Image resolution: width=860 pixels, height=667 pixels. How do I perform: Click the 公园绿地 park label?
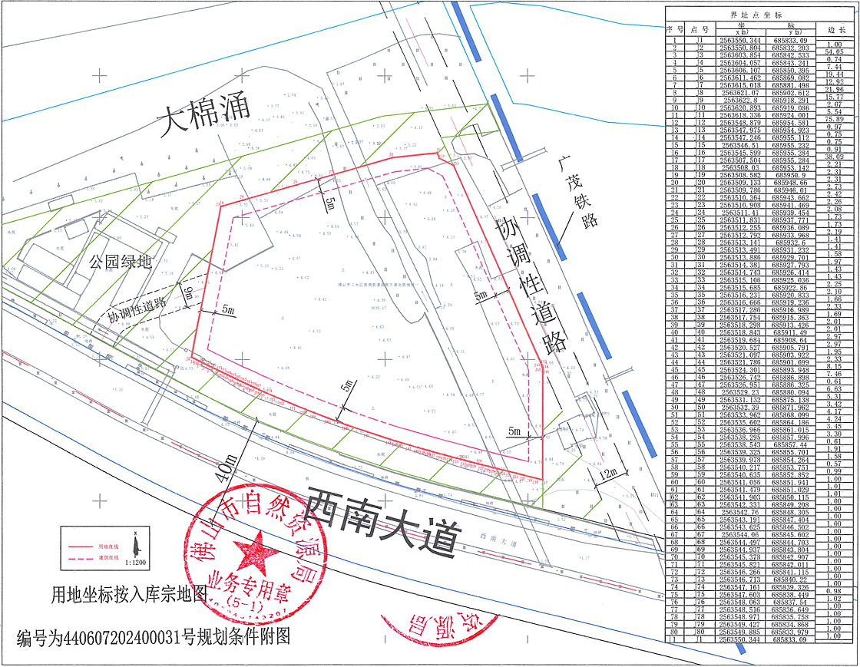click(121, 262)
